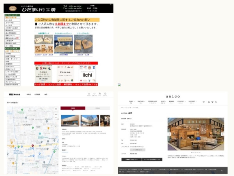Open the MUJI login user icon
The width and height of the screenshot is (234, 176).
pos(89,94)
